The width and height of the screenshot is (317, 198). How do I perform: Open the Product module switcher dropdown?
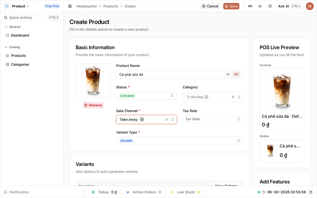[21, 6]
